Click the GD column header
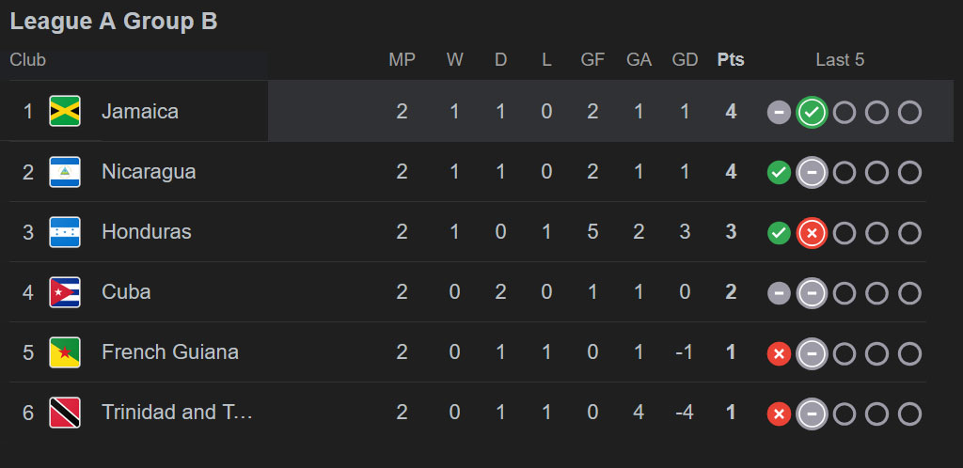This screenshot has width=963, height=468. (x=685, y=59)
